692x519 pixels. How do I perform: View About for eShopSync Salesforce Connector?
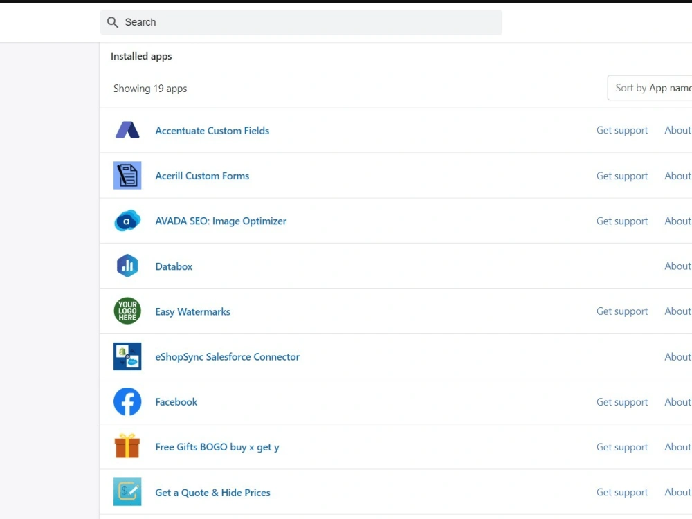(677, 356)
